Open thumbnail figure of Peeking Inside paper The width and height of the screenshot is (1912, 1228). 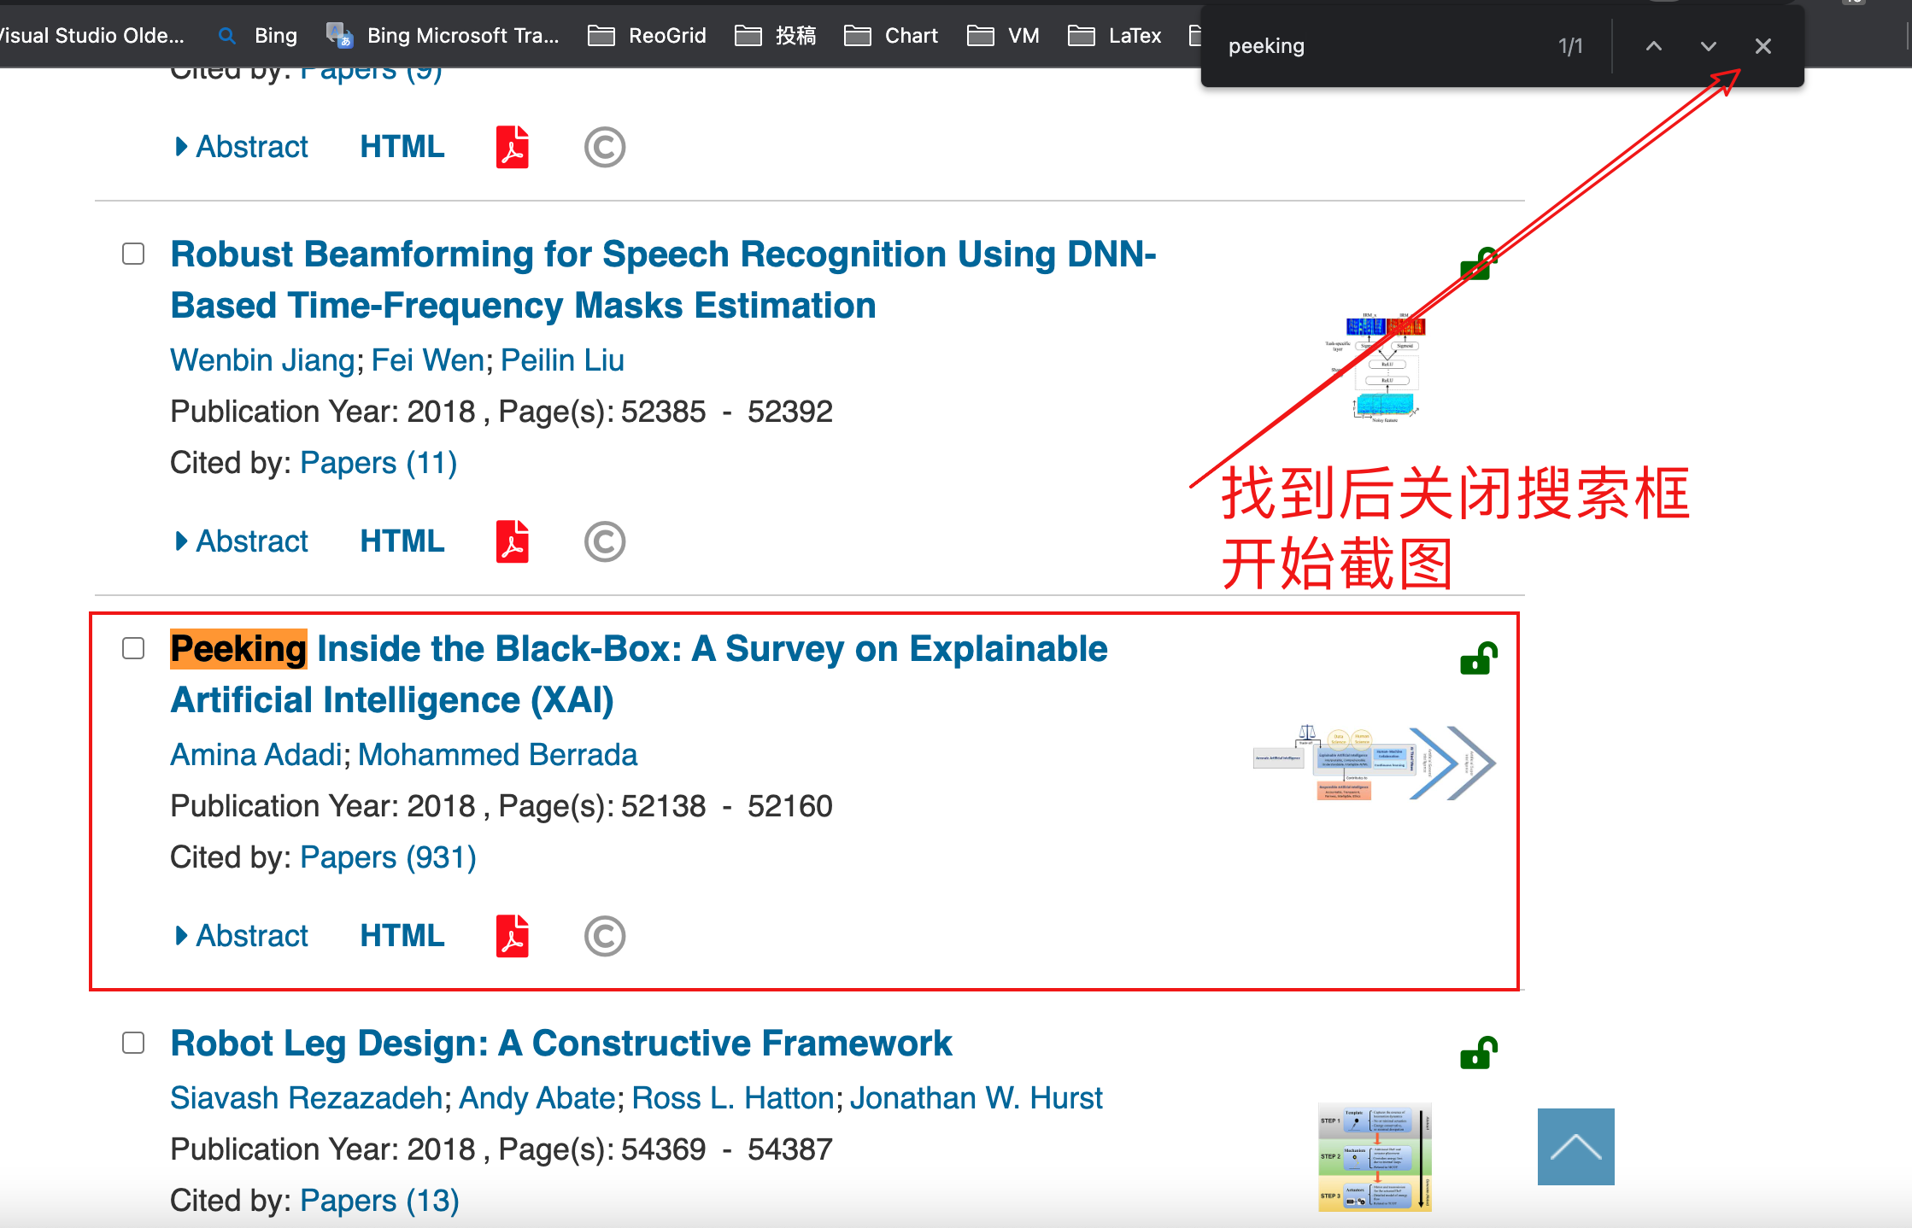pyautogui.click(x=1374, y=763)
